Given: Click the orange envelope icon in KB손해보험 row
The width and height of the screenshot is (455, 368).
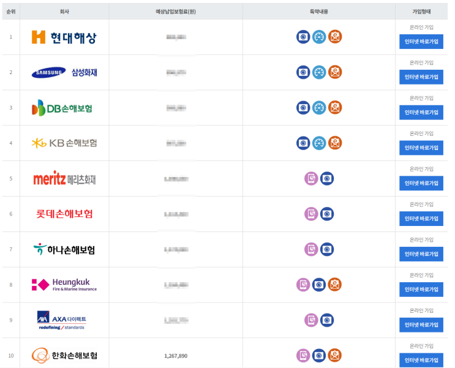Looking at the screenshot, I should pos(335,143).
